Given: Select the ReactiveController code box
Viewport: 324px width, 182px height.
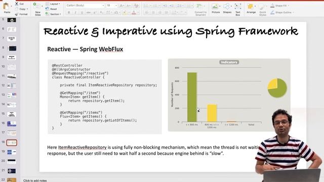Looking at the screenshot, I should (x=105, y=97).
